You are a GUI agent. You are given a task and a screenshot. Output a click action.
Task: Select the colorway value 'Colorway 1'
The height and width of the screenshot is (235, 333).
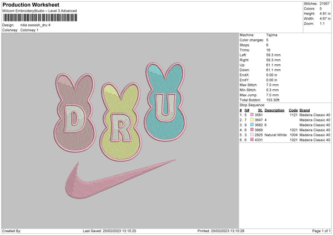(29, 30)
